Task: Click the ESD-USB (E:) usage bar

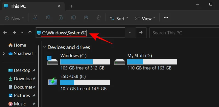Action: click(85, 82)
